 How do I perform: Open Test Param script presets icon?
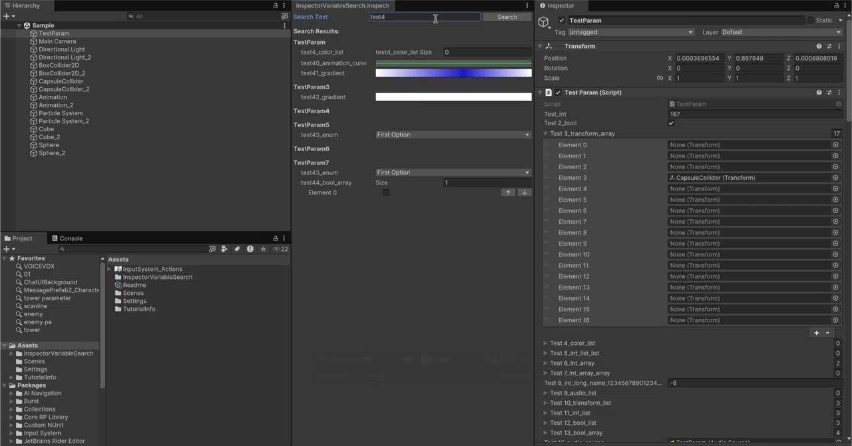point(829,93)
